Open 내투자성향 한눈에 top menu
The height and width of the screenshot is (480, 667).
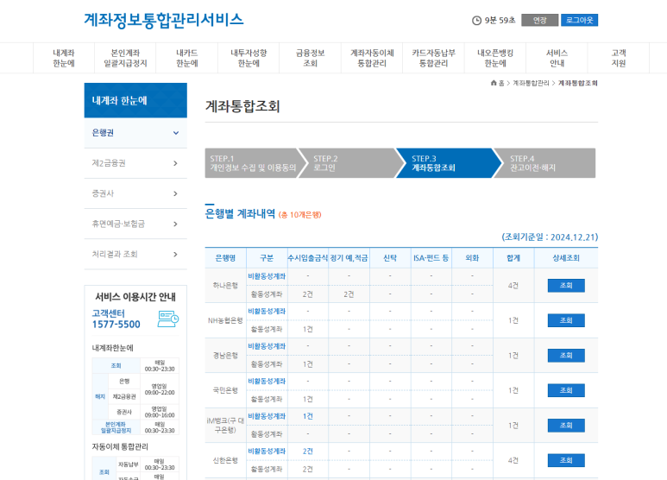pos(249,58)
